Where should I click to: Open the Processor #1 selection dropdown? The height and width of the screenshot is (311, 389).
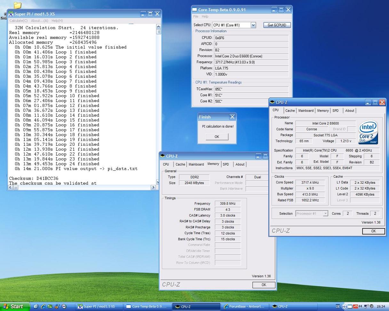click(325, 214)
